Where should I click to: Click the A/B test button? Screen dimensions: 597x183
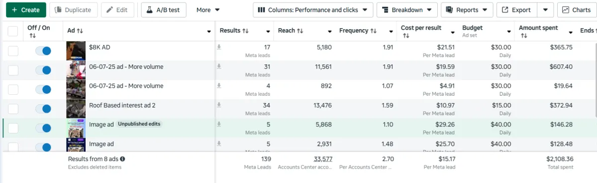click(x=164, y=10)
